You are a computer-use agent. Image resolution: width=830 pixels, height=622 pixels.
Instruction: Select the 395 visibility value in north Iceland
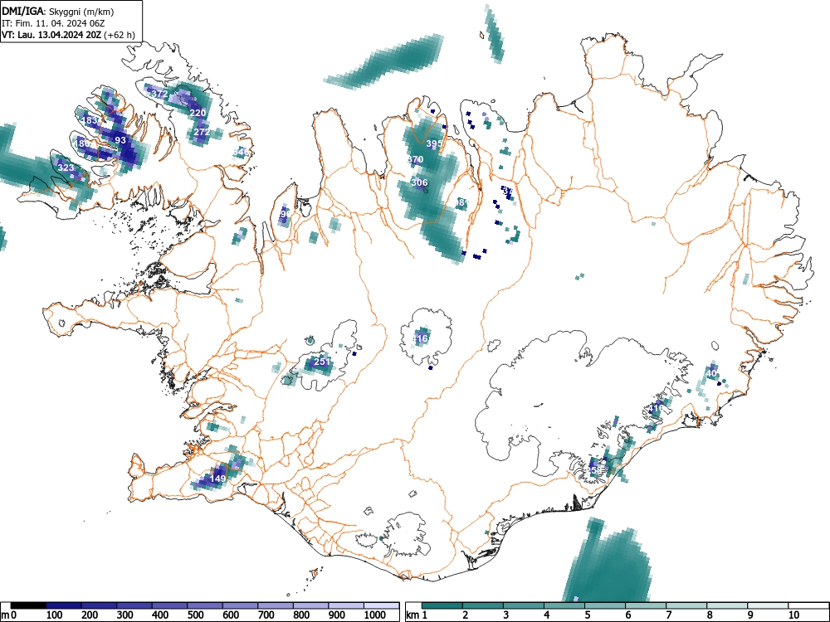434,143
